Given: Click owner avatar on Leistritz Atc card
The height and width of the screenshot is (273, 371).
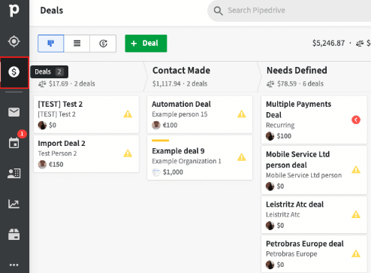Looking at the screenshot, I should (270, 226).
